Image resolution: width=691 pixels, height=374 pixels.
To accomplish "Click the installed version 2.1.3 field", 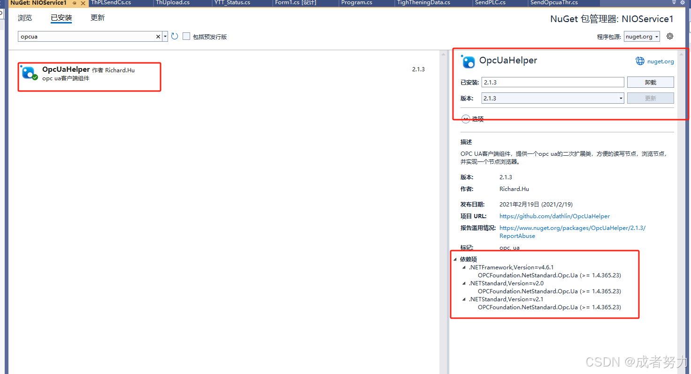I will click(x=553, y=82).
